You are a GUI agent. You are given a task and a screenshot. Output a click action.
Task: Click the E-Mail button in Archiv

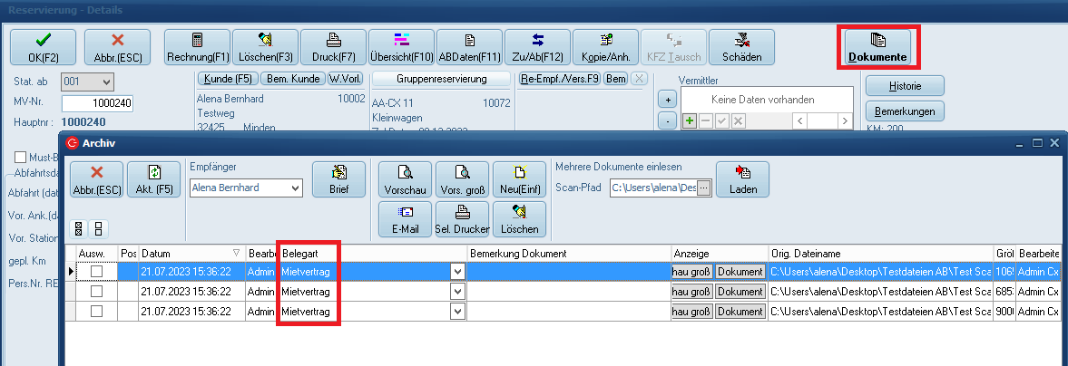[x=405, y=220]
